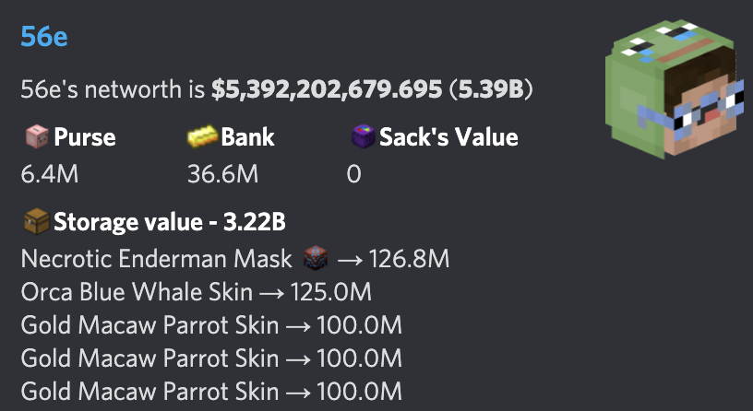This screenshot has width=753, height=411.
Task: Select the networth amount $5,392,202,679.695
Action: point(327,89)
